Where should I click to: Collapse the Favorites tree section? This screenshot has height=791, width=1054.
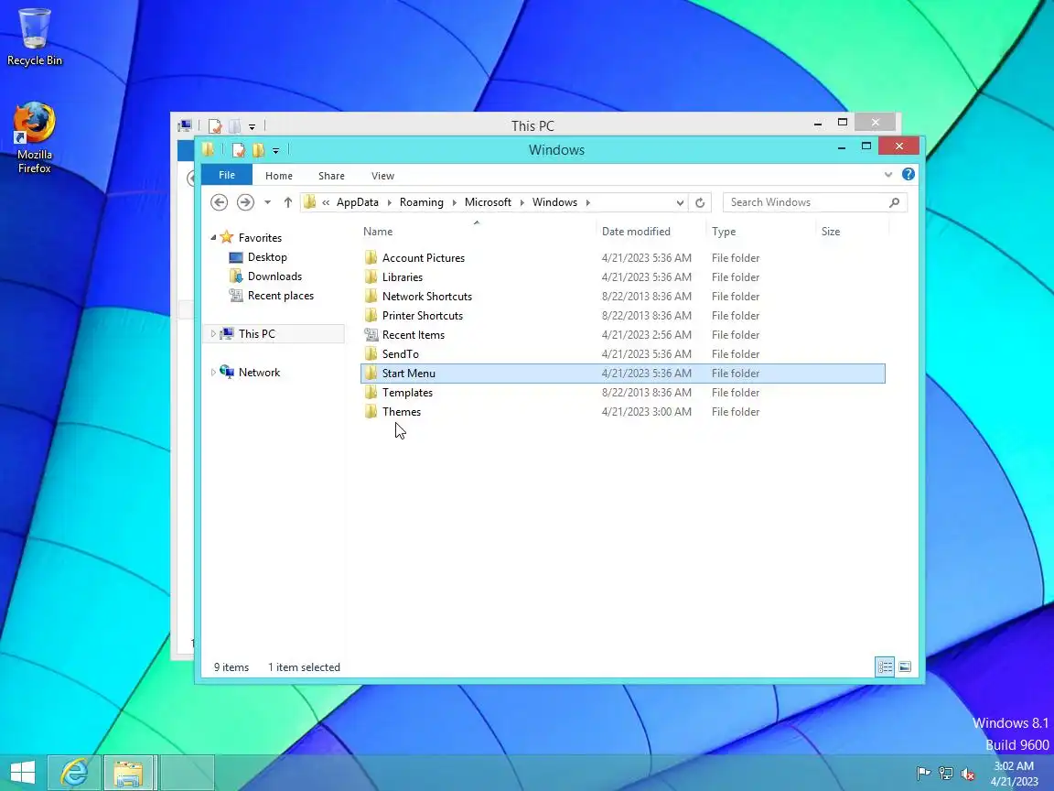click(x=213, y=237)
